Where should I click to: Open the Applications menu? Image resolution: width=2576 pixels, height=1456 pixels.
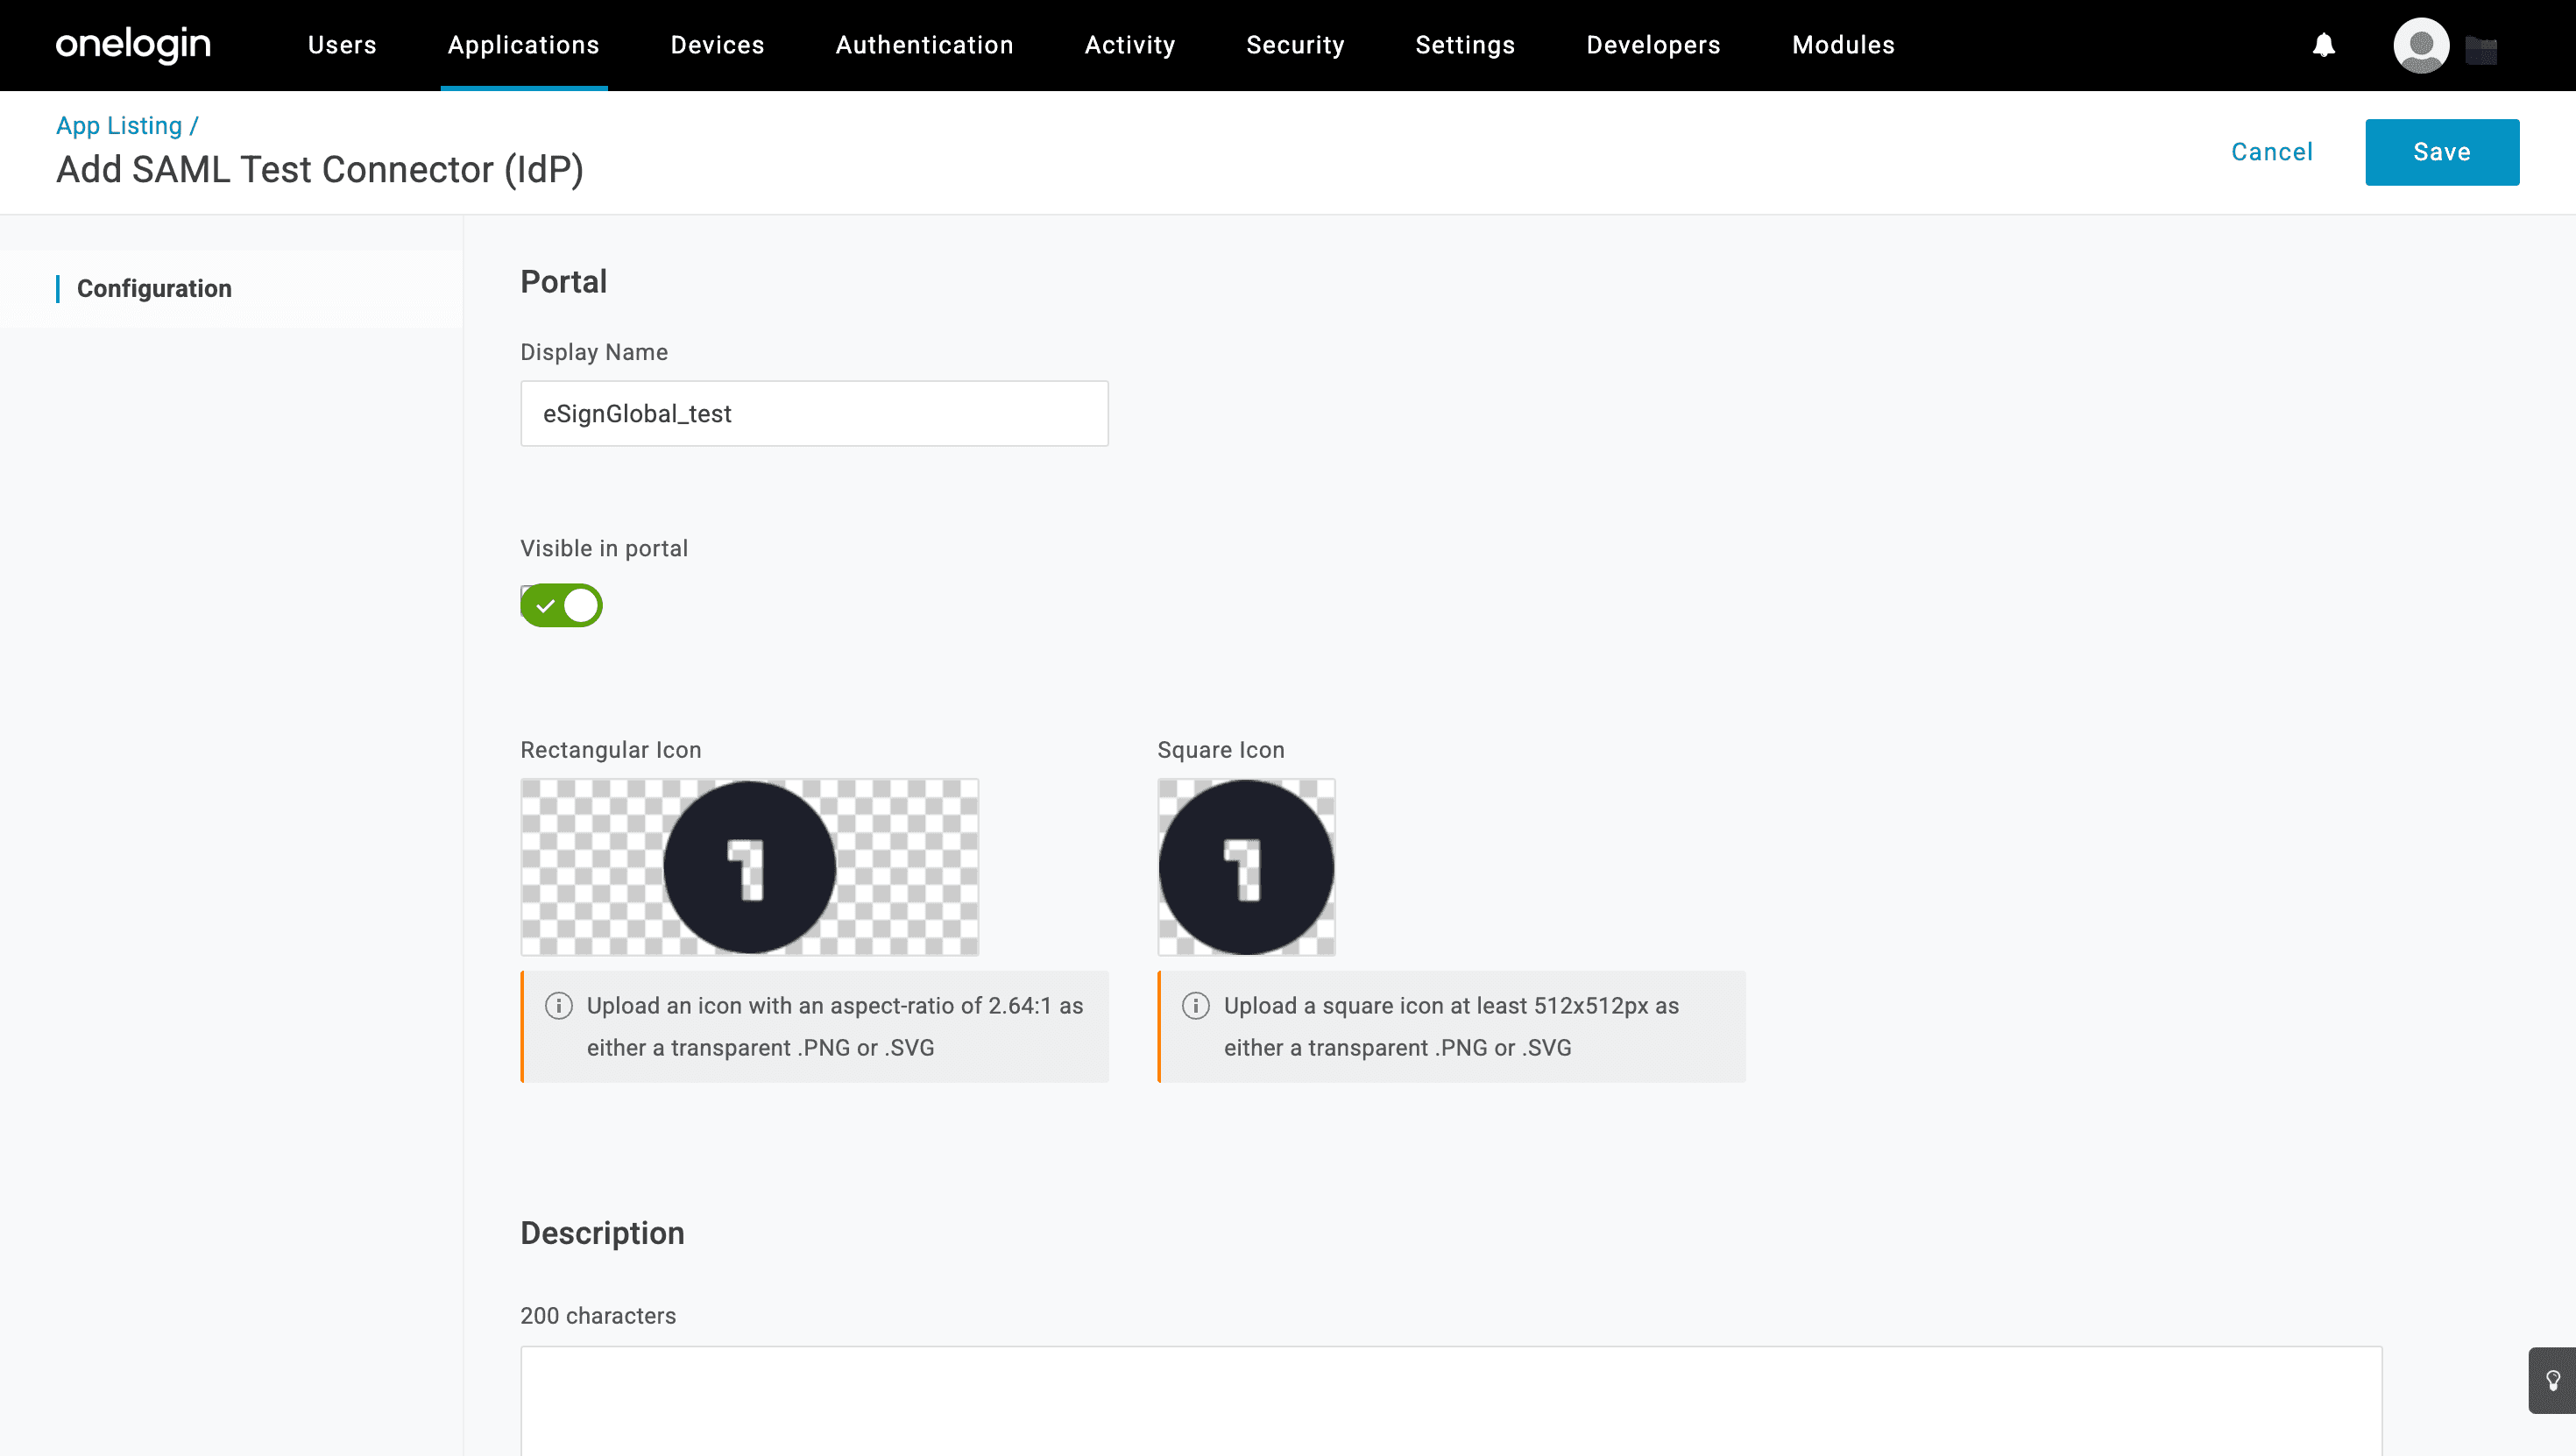click(523, 45)
